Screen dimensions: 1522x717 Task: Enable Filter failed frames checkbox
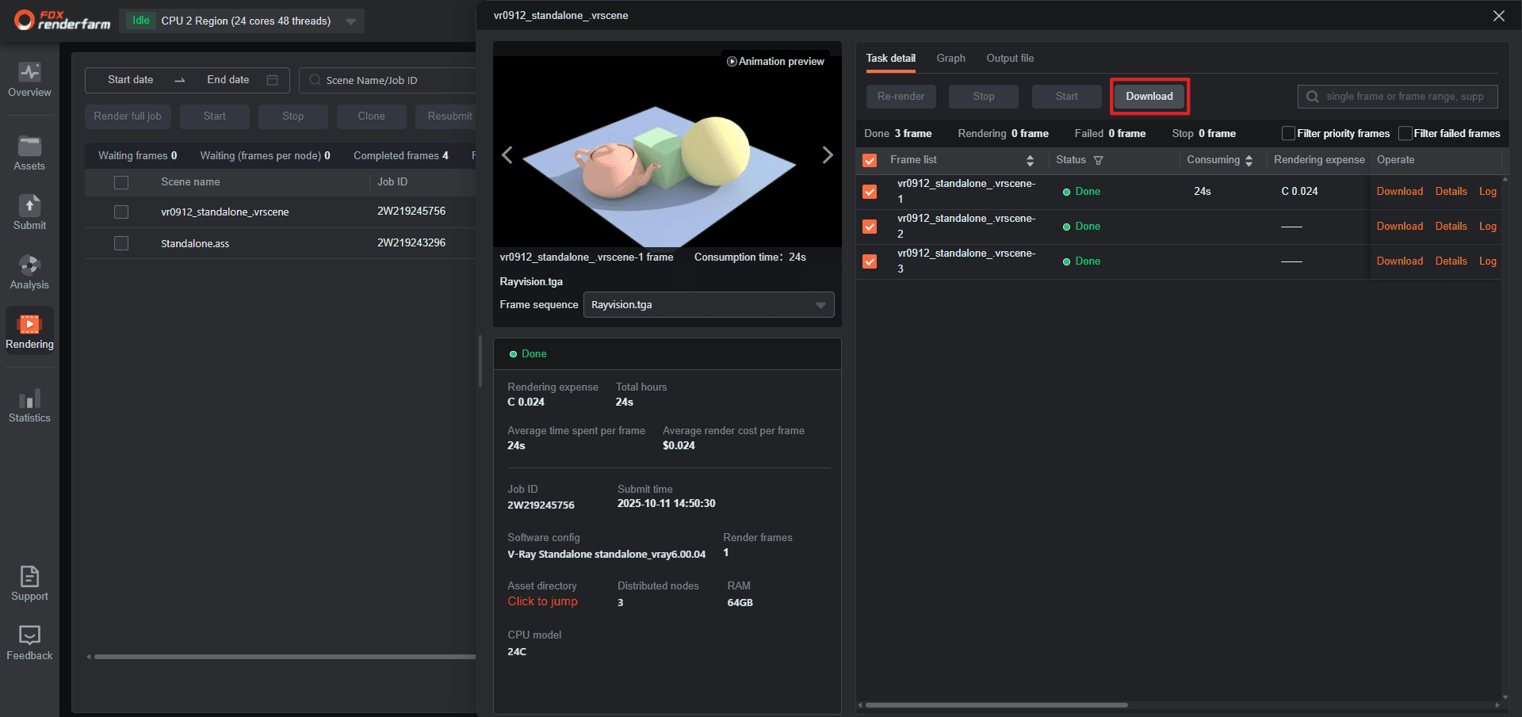(x=1405, y=134)
